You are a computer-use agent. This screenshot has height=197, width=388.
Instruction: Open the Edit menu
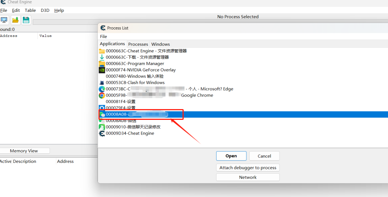click(x=16, y=10)
